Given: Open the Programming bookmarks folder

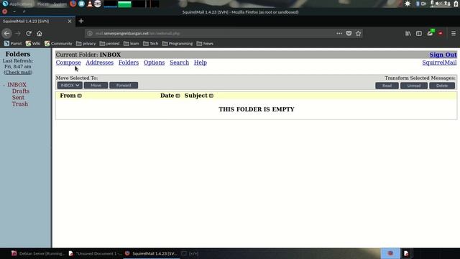Looking at the screenshot, I should coord(178,43).
